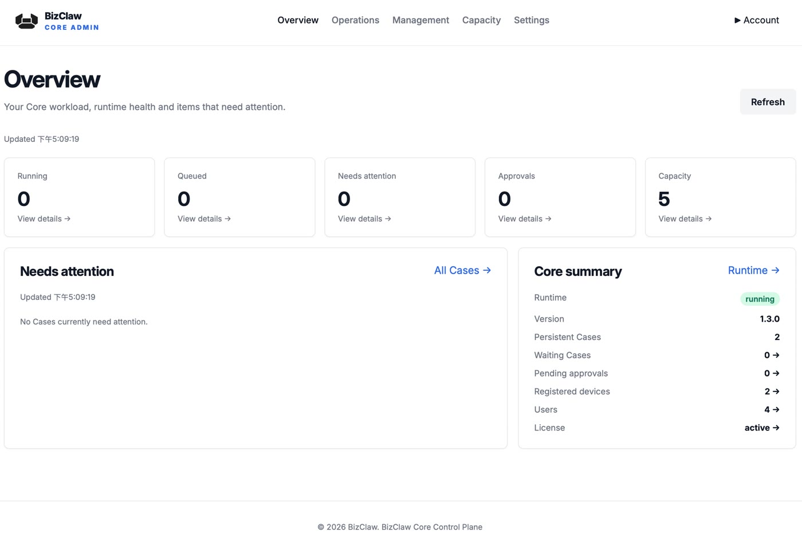
Task: View details of the Queued card
Action: coord(205,219)
